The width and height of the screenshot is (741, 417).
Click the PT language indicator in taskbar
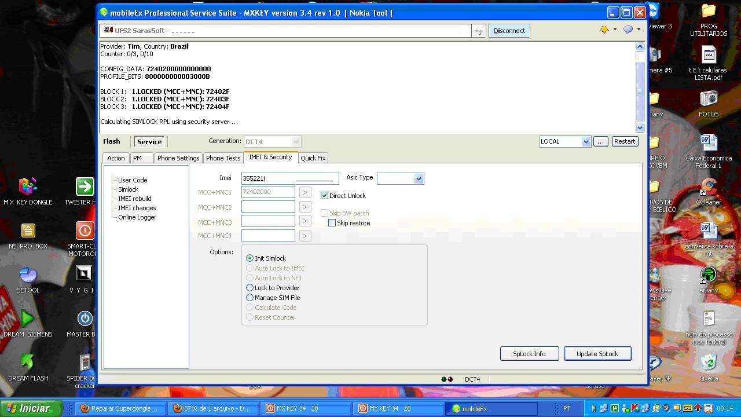(567, 408)
